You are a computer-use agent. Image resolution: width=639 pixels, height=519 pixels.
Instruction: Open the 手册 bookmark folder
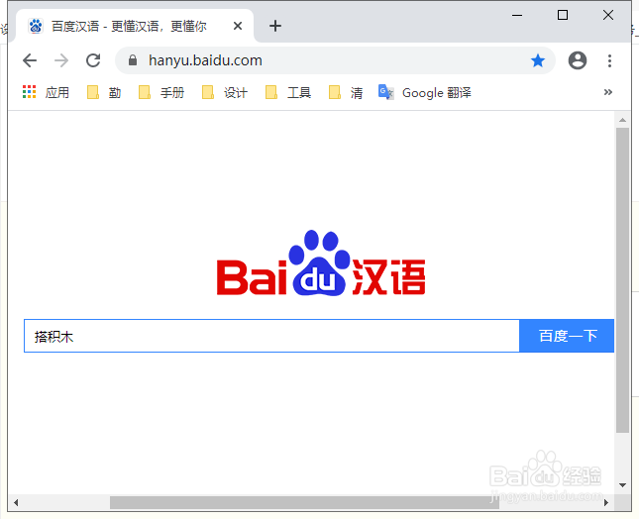(161, 92)
